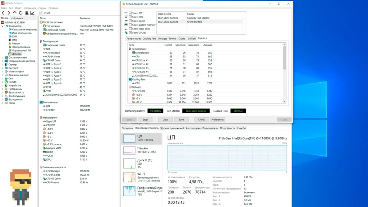Click the Up arrow toolbar icon
The height and width of the screenshot is (207, 368).
point(15,13)
